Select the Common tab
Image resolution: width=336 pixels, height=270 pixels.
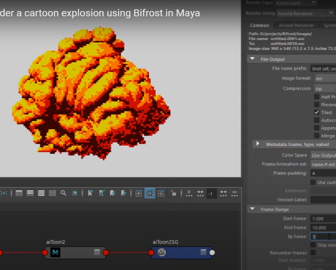pyautogui.click(x=259, y=25)
